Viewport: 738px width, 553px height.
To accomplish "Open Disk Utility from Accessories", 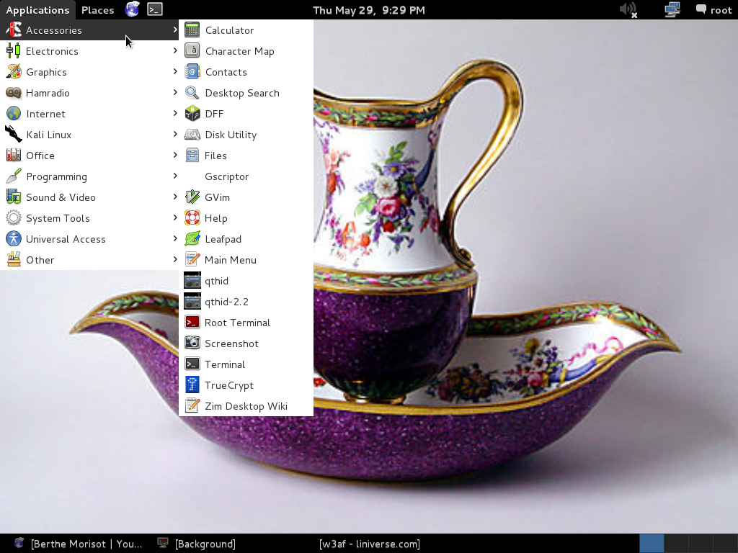I will [231, 135].
